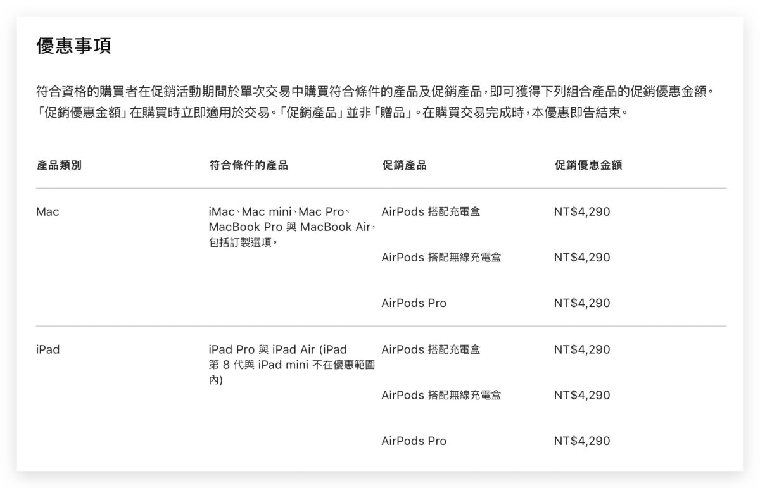760x488 pixels.
Task: Click NT$4,290 beside Mac AirPods Pro
Action: [582, 303]
